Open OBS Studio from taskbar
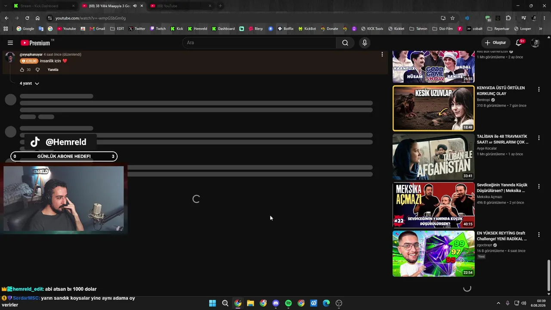The height and width of the screenshot is (310, 551). [x=339, y=303]
